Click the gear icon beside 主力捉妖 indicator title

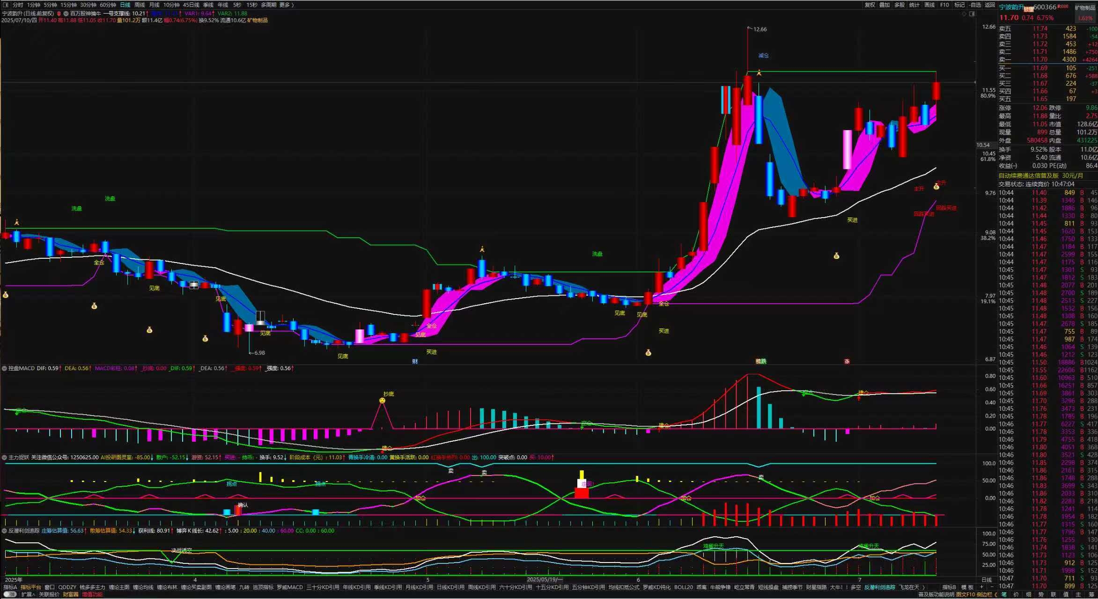pos(4,457)
